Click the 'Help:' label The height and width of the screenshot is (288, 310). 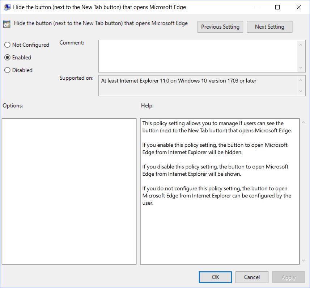pos(147,105)
